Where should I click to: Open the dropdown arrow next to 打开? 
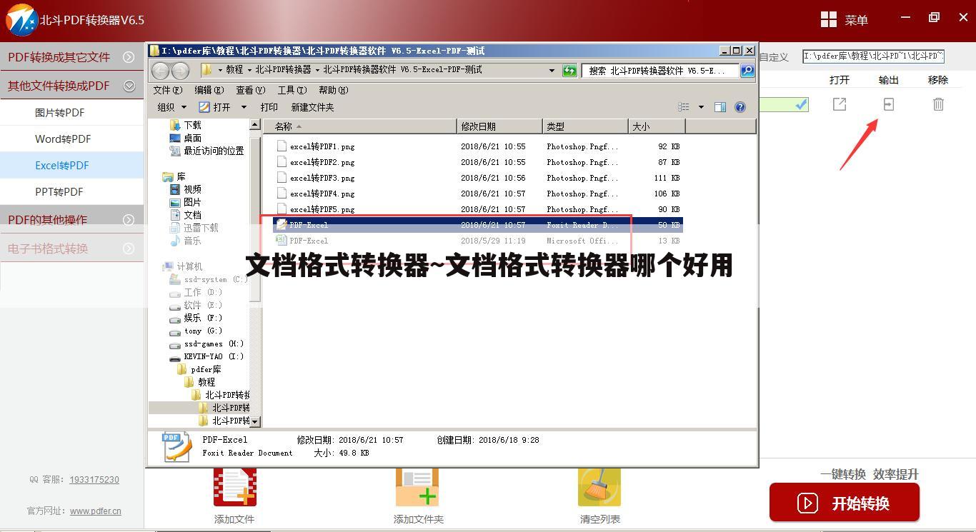click(x=244, y=107)
